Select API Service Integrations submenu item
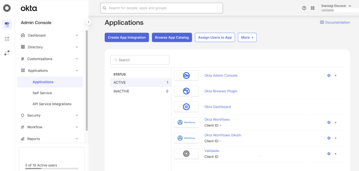The image size is (359, 171). [52, 104]
